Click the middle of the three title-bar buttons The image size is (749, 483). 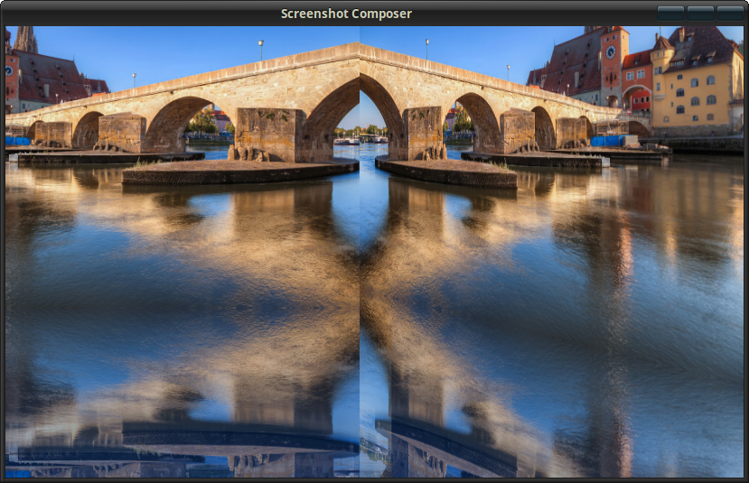coord(700,14)
